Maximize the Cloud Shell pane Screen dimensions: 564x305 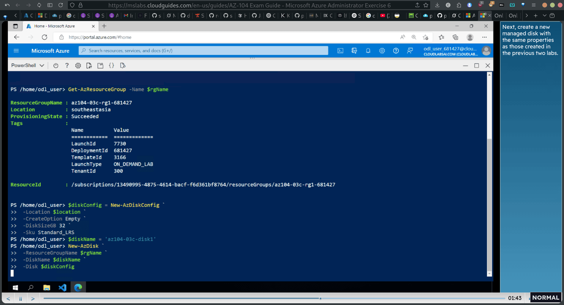(x=477, y=66)
